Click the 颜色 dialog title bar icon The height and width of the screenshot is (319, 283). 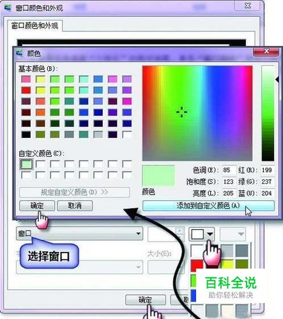tap(20, 53)
